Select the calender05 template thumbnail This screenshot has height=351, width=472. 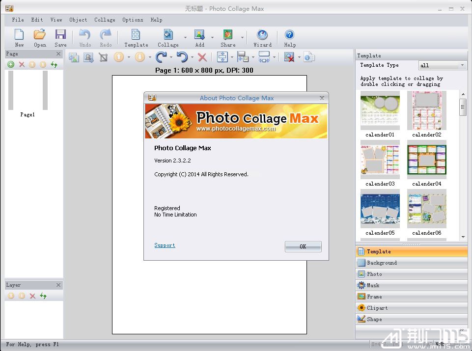point(380,209)
